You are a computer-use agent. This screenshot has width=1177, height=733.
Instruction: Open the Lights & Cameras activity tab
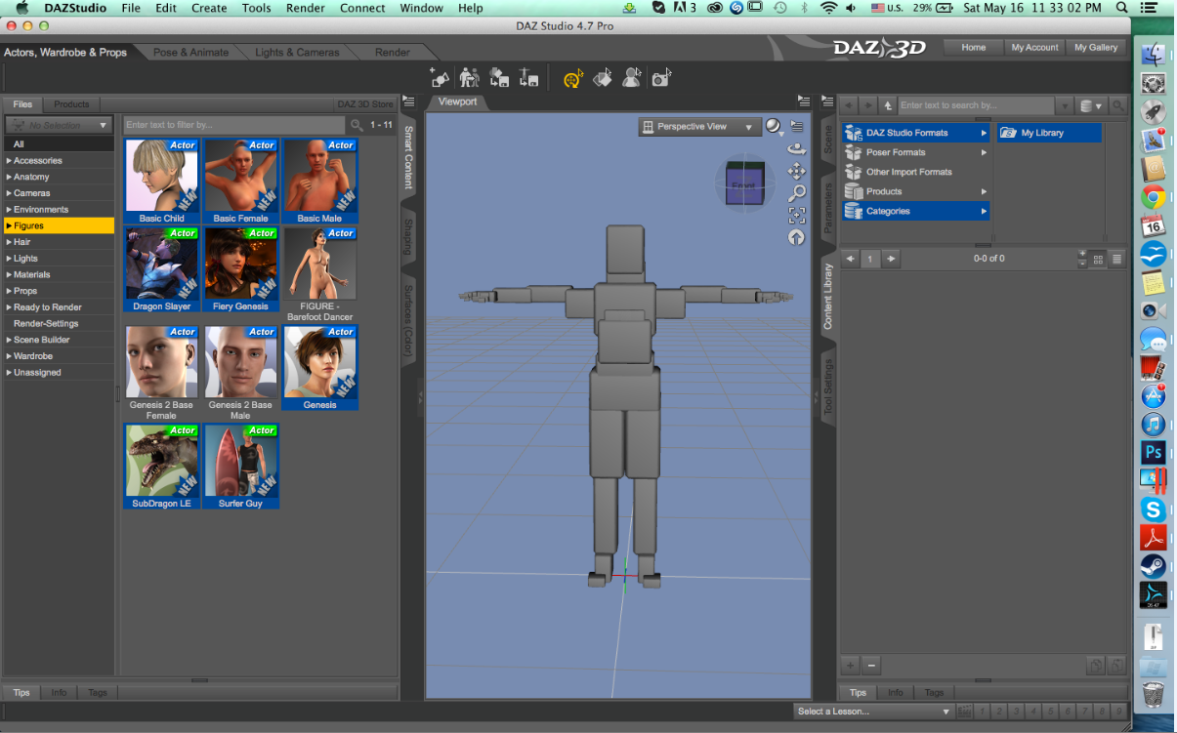tap(297, 52)
